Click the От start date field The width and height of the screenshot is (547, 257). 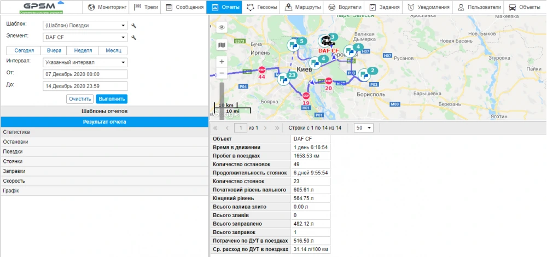pyautogui.click(x=84, y=74)
